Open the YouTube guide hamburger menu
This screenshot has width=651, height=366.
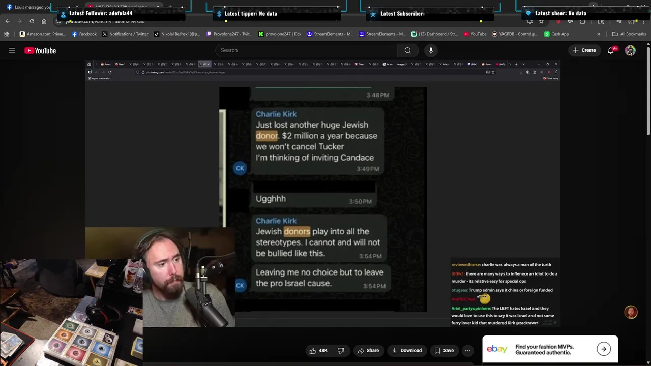click(12, 50)
